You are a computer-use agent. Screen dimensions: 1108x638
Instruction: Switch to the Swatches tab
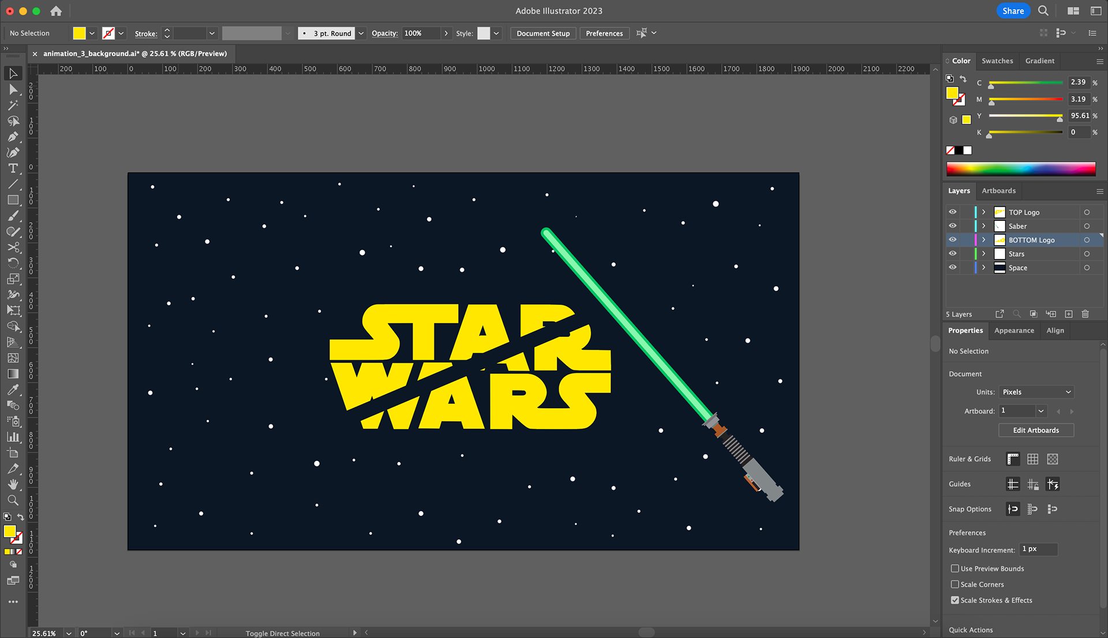click(x=997, y=61)
